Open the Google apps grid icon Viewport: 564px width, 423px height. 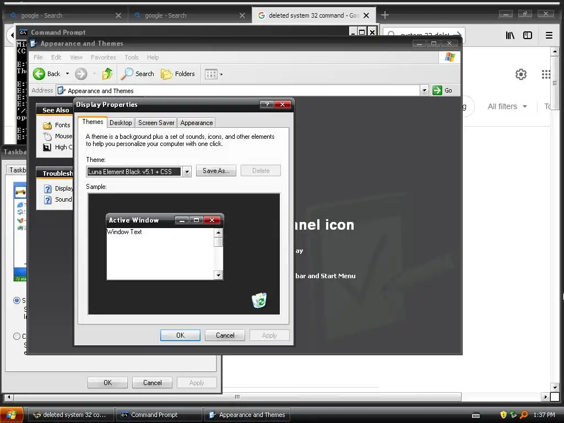pos(546,74)
